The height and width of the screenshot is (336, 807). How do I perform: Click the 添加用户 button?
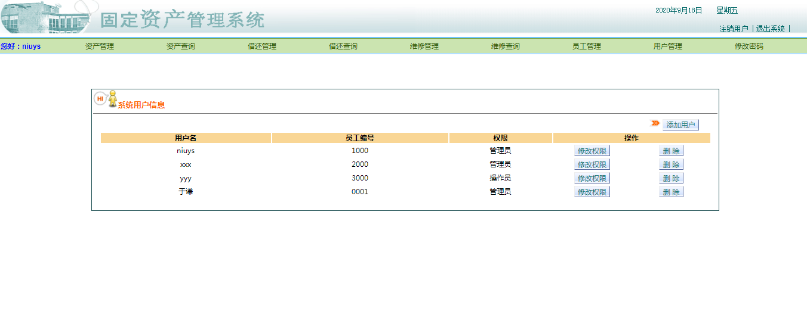[680, 125]
